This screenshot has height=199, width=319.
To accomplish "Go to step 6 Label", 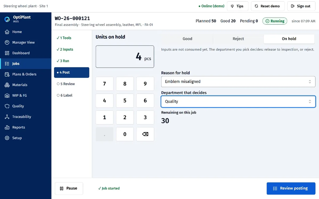I will click(72, 95).
